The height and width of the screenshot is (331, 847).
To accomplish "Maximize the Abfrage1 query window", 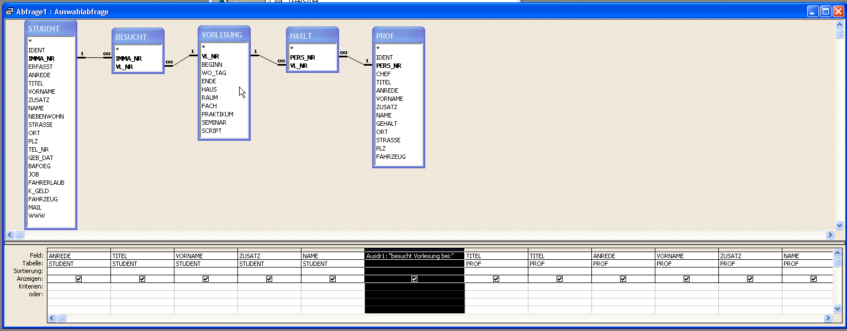I will (x=825, y=12).
